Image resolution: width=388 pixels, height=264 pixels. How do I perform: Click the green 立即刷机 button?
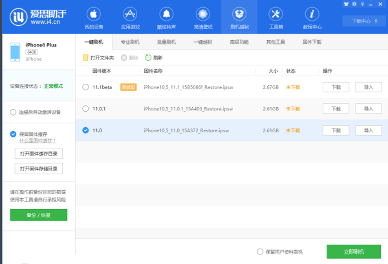click(x=353, y=252)
